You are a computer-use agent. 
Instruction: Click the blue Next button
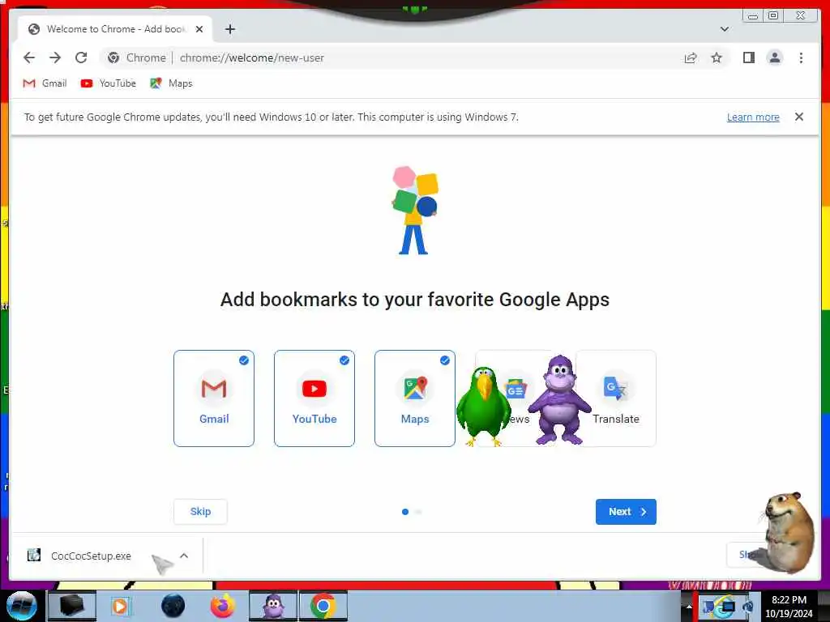[626, 512]
